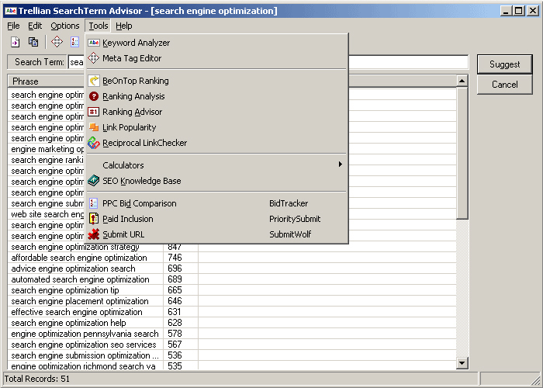
Task: Click the SubmitWolf label in the menu
Action: coord(290,234)
